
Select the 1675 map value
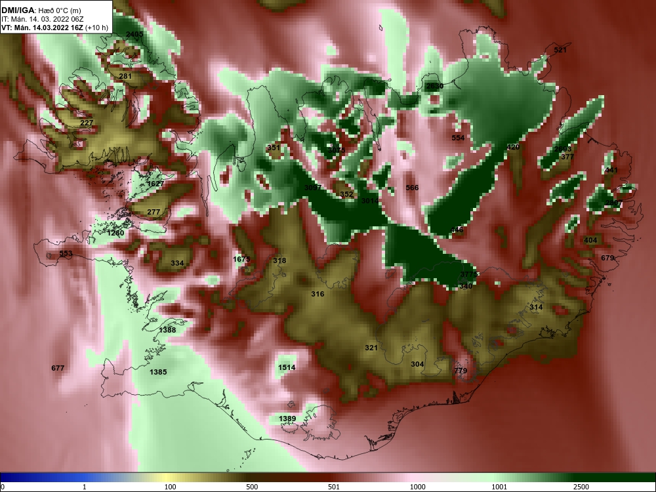[x=241, y=259]
